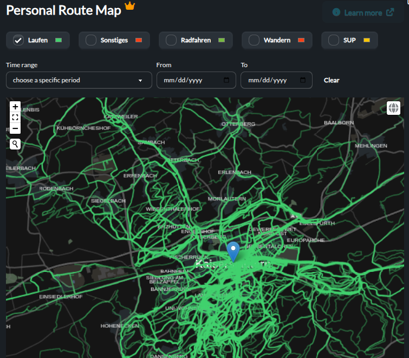Open the Time range period dropdown
The image size is (409, 358).
click(79, 80)
